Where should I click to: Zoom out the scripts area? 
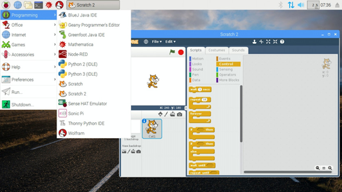(318, 168)
